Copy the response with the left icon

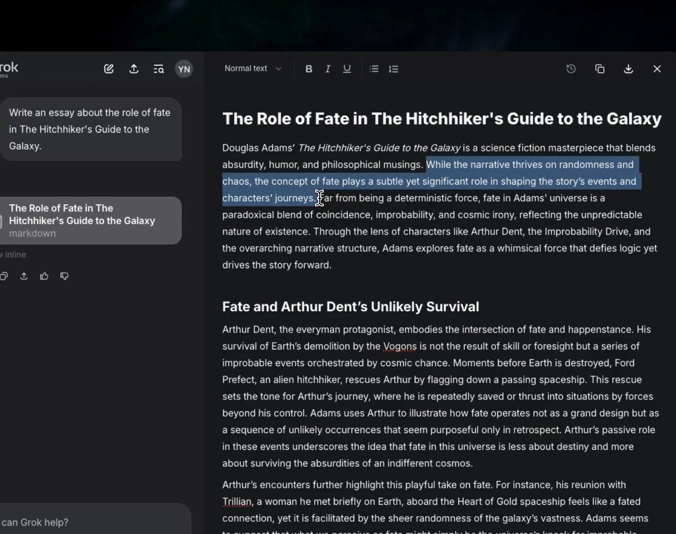pyautogui.click(x=4, y=276)
